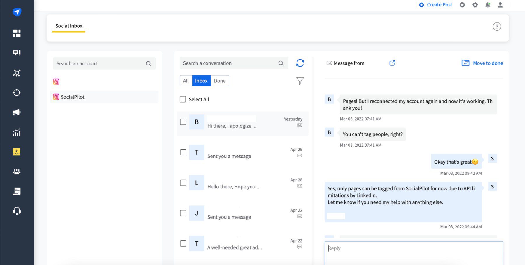
Task: Select the Team members sidebar icon
Action: pyautogui.click(x=17, y=172)
